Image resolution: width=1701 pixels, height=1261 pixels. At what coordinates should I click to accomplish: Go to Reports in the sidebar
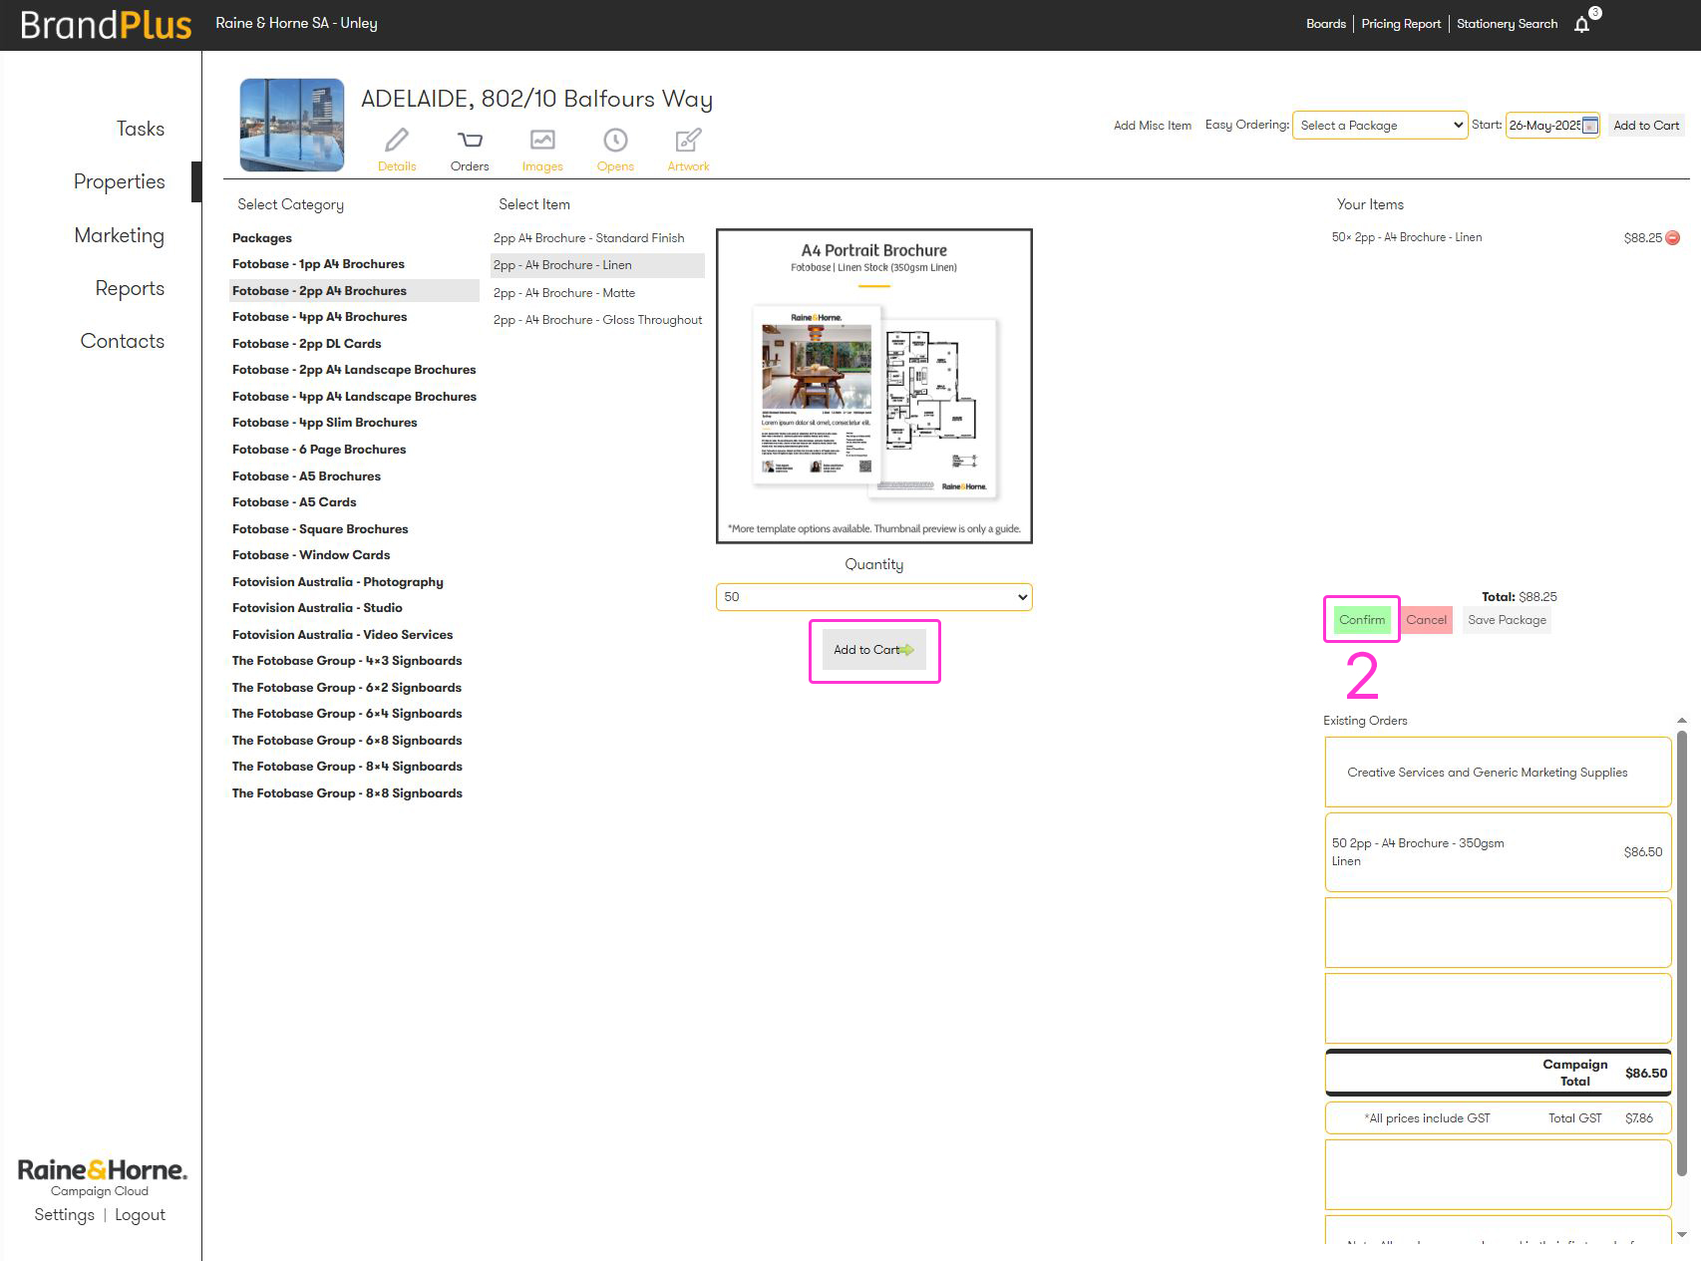pos(130,288)
